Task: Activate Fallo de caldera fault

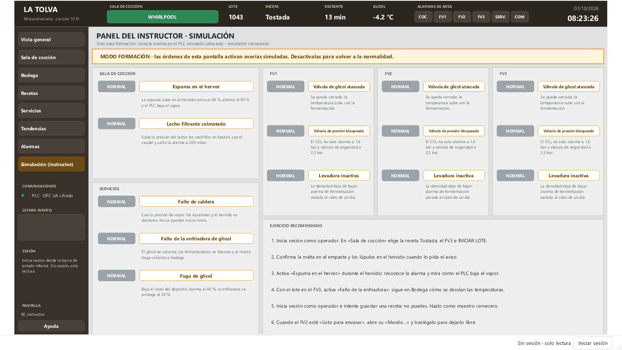Action: [x=196, y=201]
